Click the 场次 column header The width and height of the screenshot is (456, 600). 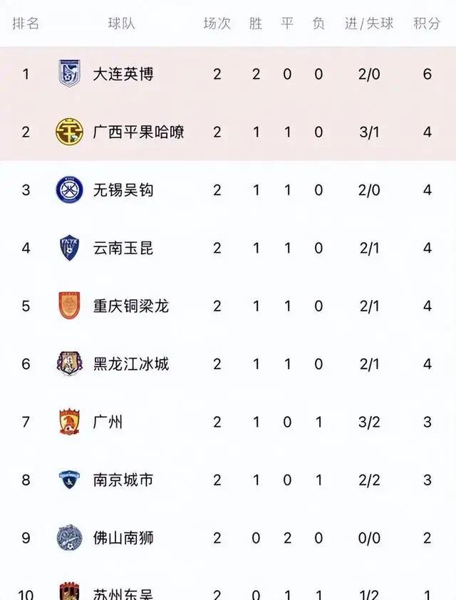coord(217,24)
